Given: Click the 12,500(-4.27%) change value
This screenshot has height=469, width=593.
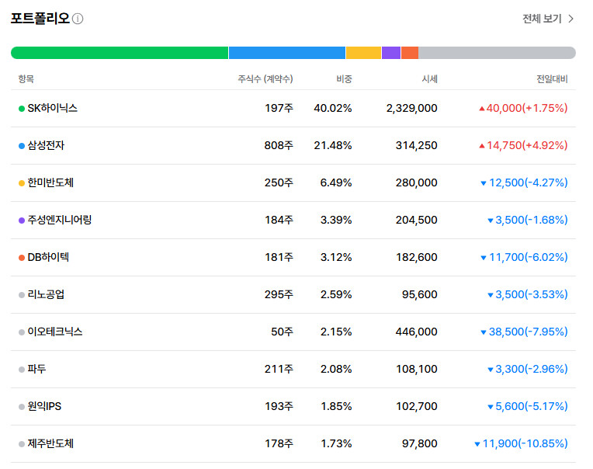Looking at the screenshot, I should [x=524, y=182].
